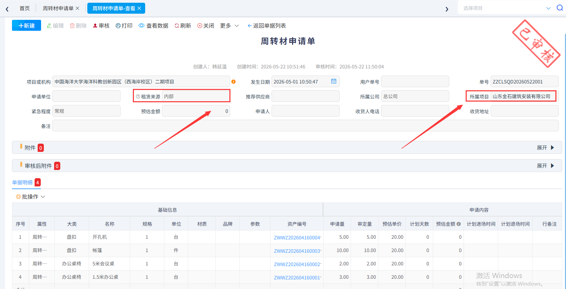The image size is (566, 289).
Task: Open asset link ZWWZ202604160002
Action: [297, 264]
